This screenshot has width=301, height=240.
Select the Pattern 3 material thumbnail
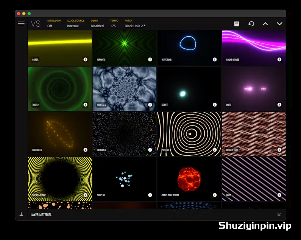pos(125,134)
